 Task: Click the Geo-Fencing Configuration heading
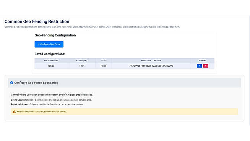tap(55, 35)
